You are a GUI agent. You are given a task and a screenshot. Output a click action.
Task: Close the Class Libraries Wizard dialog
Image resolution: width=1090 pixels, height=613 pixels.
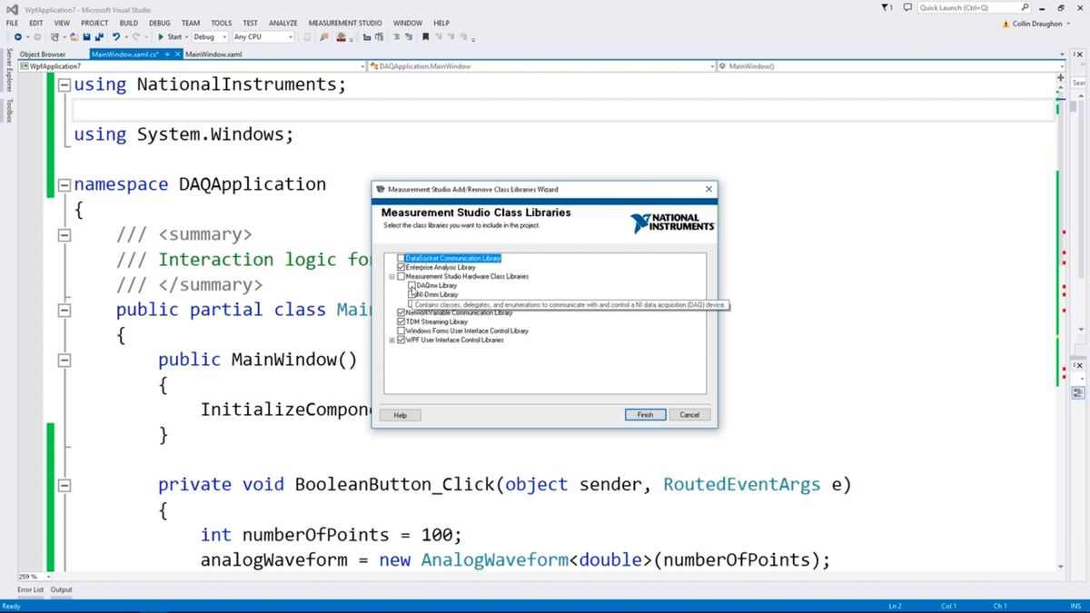(x=709, y=189)
